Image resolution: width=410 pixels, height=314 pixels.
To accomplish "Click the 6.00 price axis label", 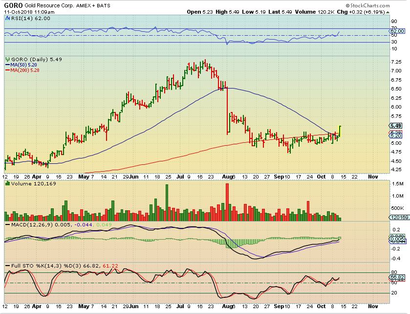I will coord(396,107).
